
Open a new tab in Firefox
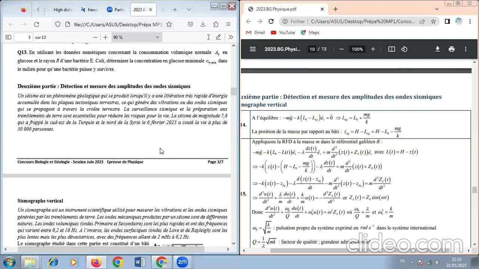click(x=175, y=10)
